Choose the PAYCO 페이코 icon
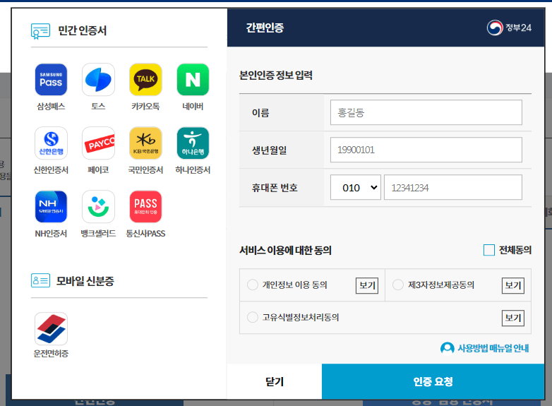Screen dimensions: 552x406 pyautogui.click(x=98, y=143)
